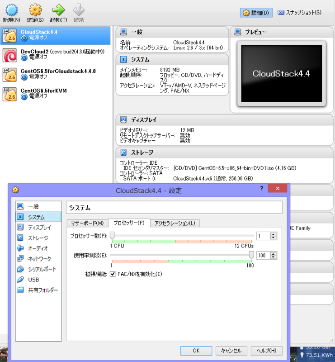This screenshot has width=335, height=362.
Task: Click the システム section header icon in details
Action: [123, 60]
